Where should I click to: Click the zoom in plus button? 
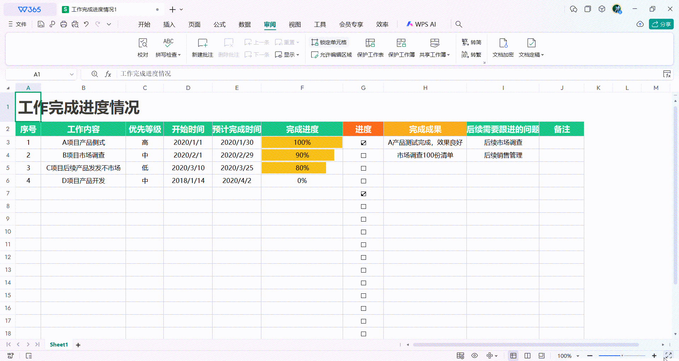654,356
